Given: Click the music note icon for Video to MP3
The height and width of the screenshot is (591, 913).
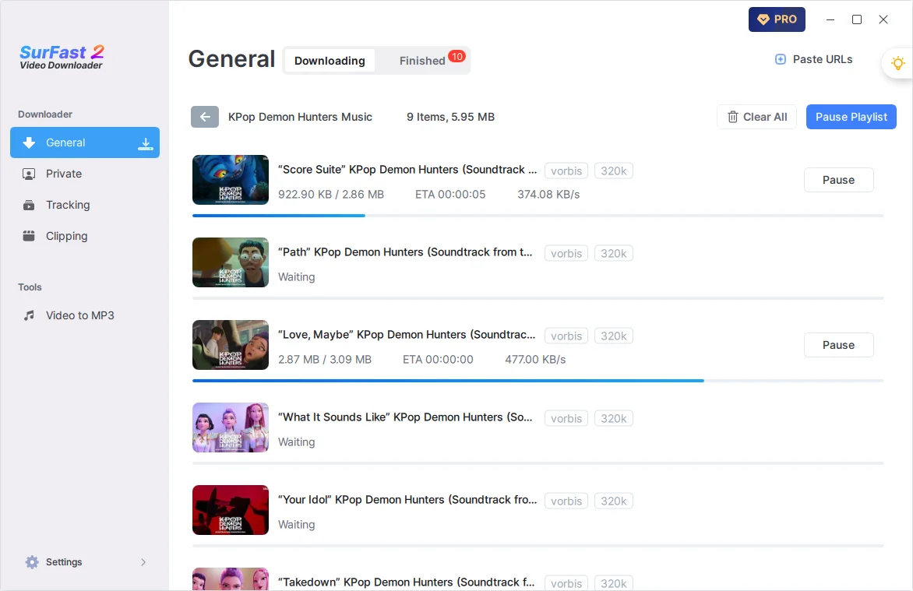Looking at the screenshot, I should click(29, 315).
